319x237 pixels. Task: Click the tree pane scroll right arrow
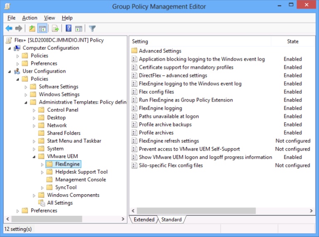[x=123, y=219]
